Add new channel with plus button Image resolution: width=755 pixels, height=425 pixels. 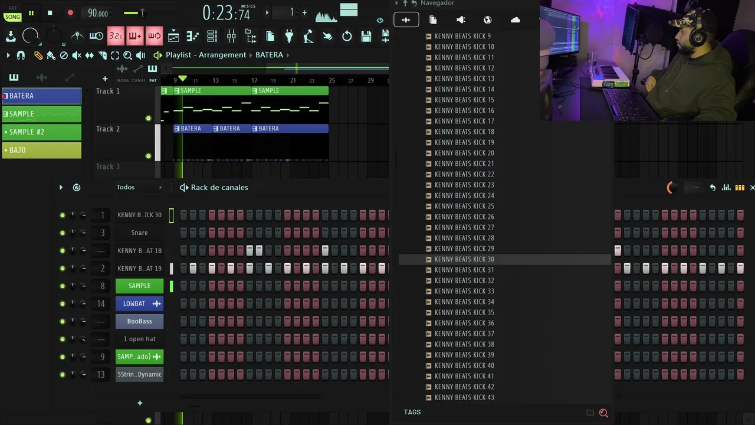pyautogui.click(x=140, y=403)
